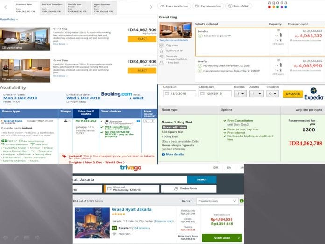Click Booking.com check-out date Wed 5 Dec 2018
Screen dimensions: 325x244
pyautogui.click(x=83, y=98)
